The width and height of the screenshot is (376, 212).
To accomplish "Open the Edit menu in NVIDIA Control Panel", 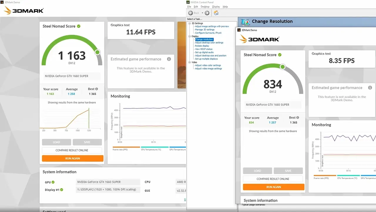I will tap(196, 7).
